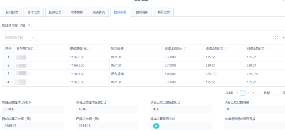This screenshot has width=285, height=130.
Task: Click the 共4条 total count text
Action: point(229,93)
